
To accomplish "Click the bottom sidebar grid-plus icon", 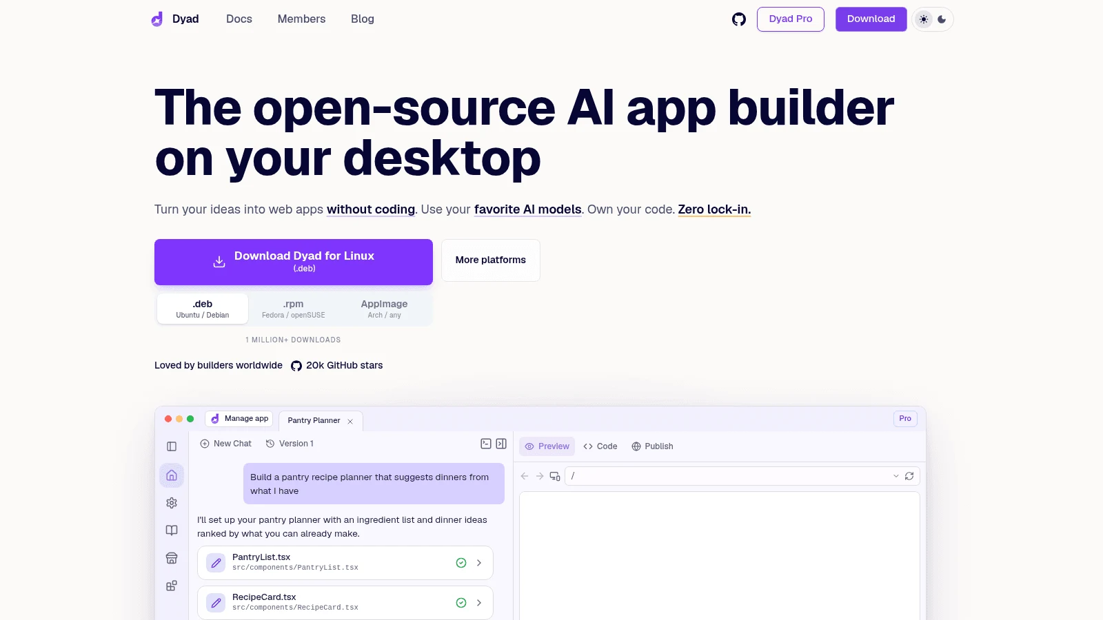I will (172, 586).
